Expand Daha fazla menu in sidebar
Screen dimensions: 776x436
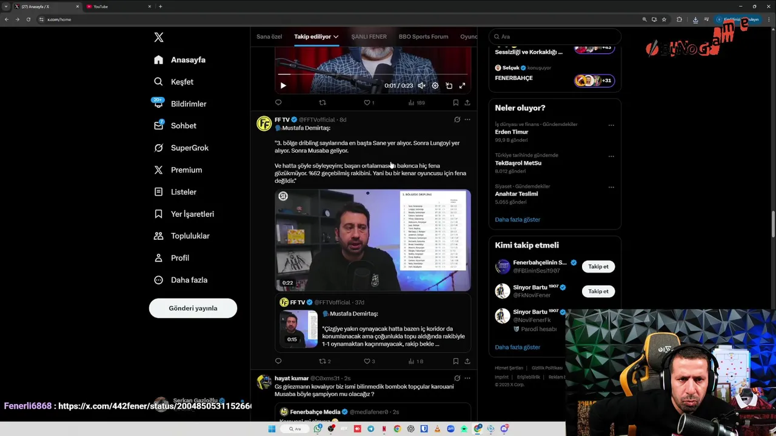point(180,280)
